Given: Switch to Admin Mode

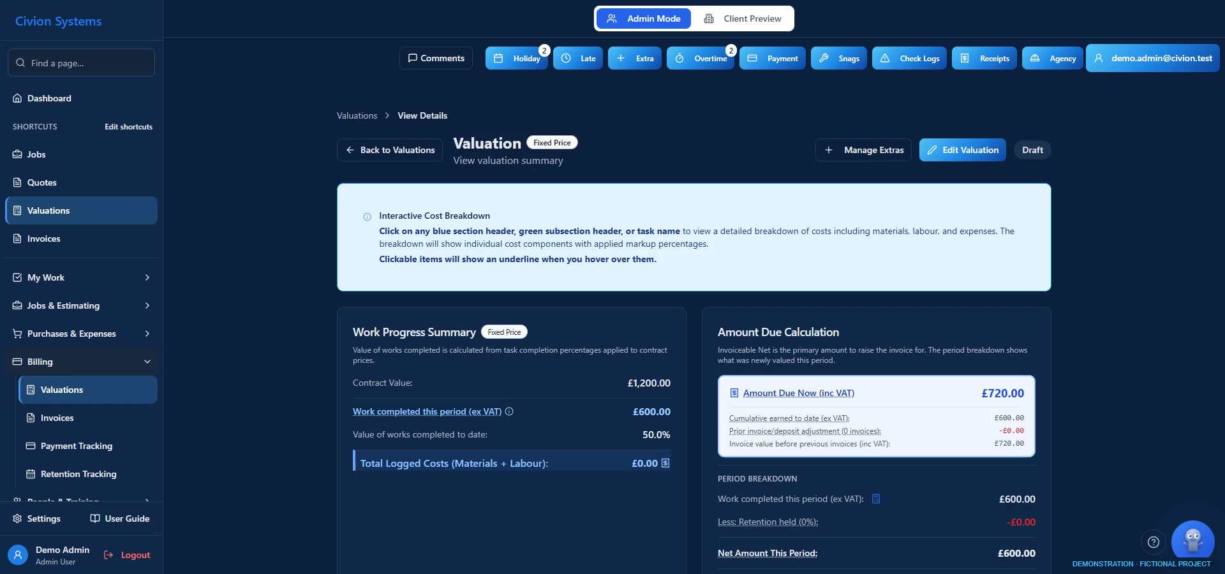Looking at the screenshot, I should pyautogui.click(x=644, y=18).
